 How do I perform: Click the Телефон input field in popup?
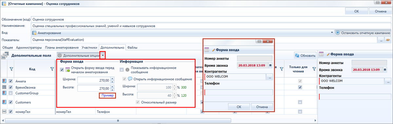(238, 92)
